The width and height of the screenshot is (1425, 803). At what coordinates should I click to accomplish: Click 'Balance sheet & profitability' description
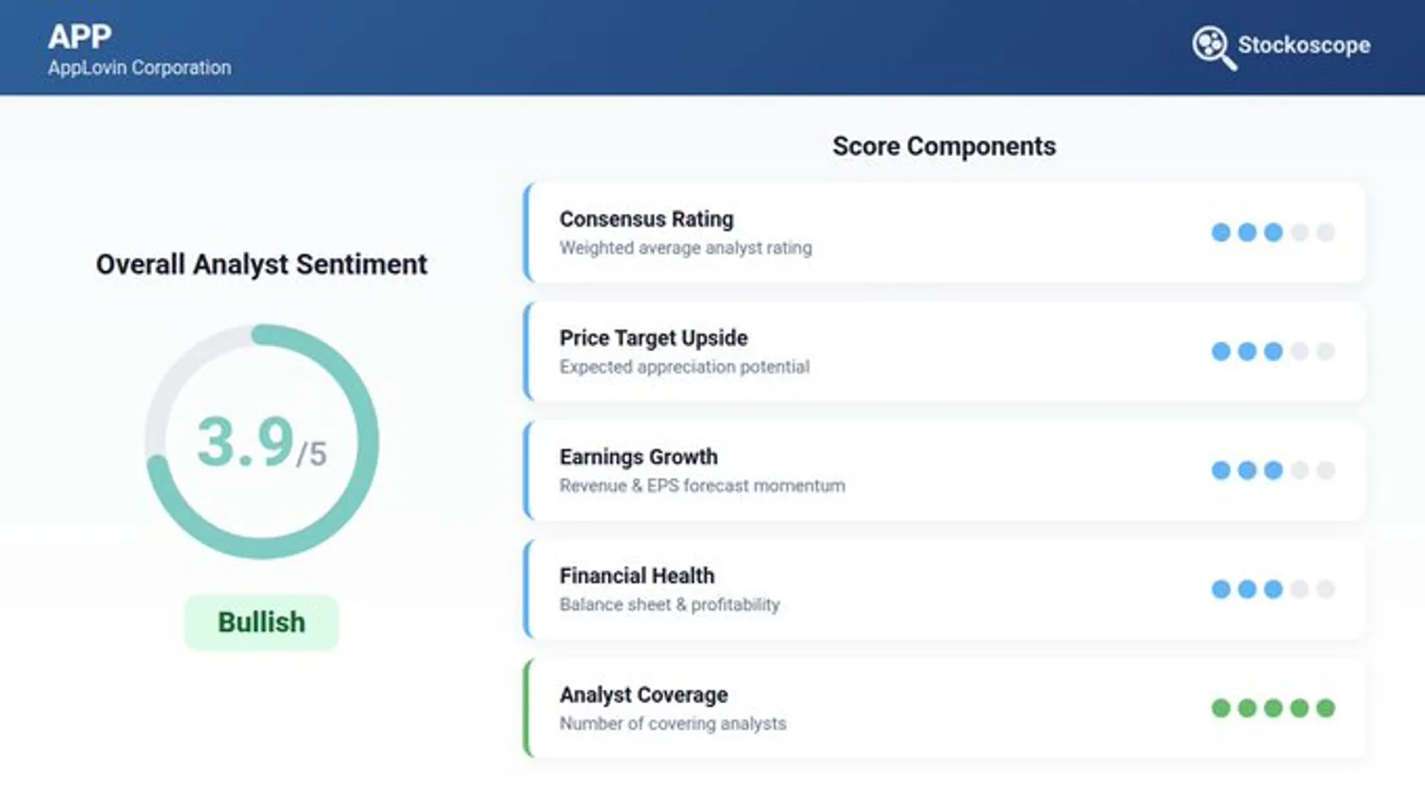point(669,604)
